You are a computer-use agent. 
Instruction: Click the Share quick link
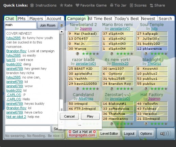tap(157, 5)
